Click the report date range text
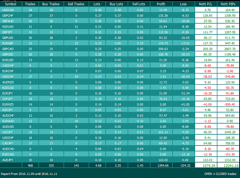This screenshot has height=178, width=240. [29, 174]
